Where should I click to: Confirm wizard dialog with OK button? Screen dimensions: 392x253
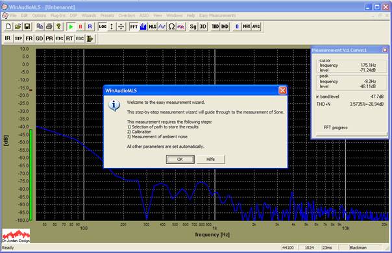click(x=180, y=159)
